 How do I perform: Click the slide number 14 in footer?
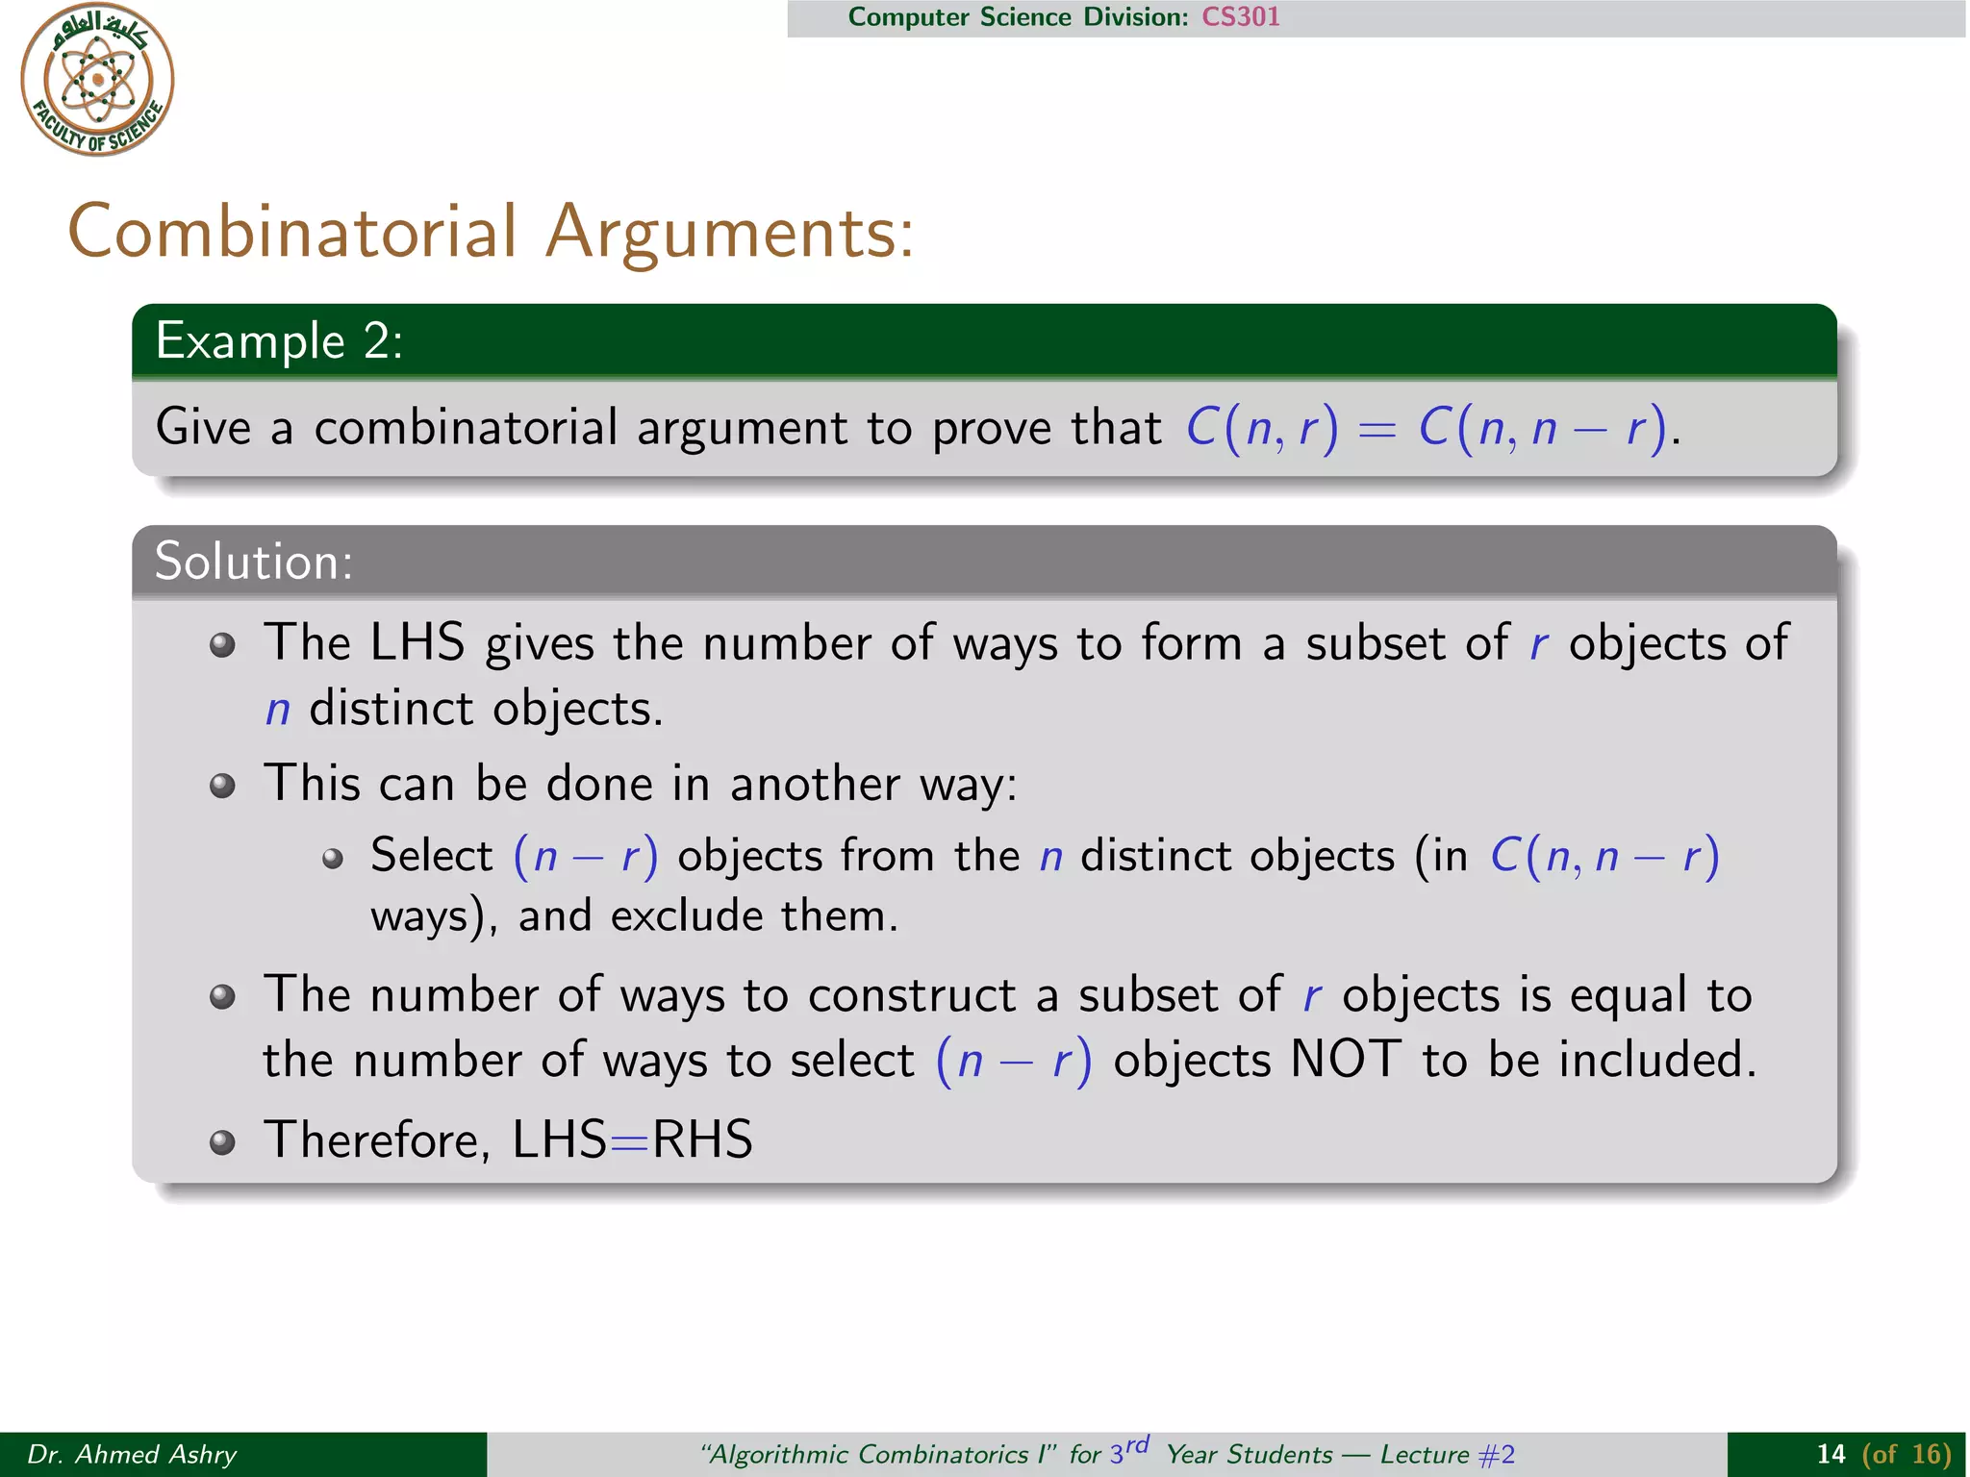pos(1831,1454)
